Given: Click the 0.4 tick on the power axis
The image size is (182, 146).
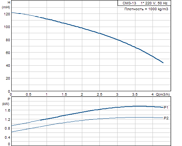Looking at the screenshot, I should point(8,138).
